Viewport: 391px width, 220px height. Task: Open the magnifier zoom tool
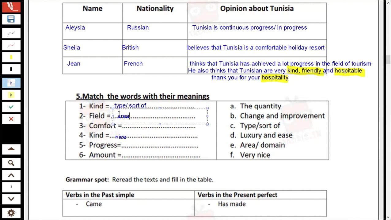[11, 163]
